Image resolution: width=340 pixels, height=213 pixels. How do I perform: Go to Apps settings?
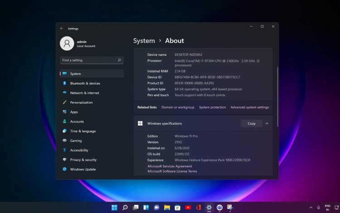click(x=74, y=112)
